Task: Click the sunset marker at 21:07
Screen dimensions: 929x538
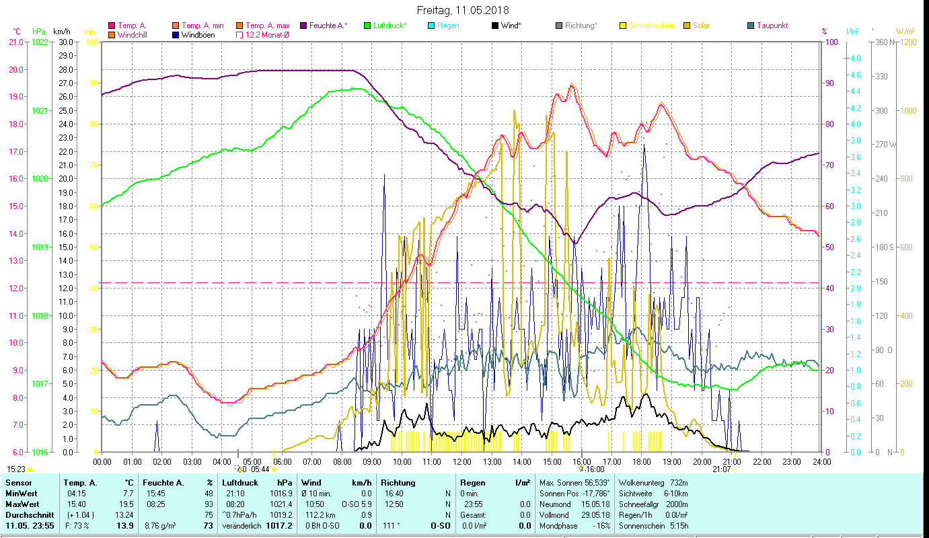Action: coord(734,469)
